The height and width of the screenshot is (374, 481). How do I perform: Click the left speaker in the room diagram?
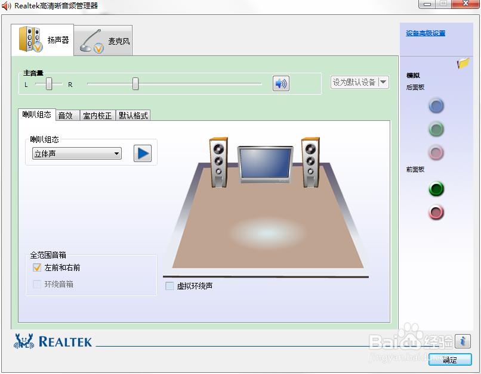218,162
